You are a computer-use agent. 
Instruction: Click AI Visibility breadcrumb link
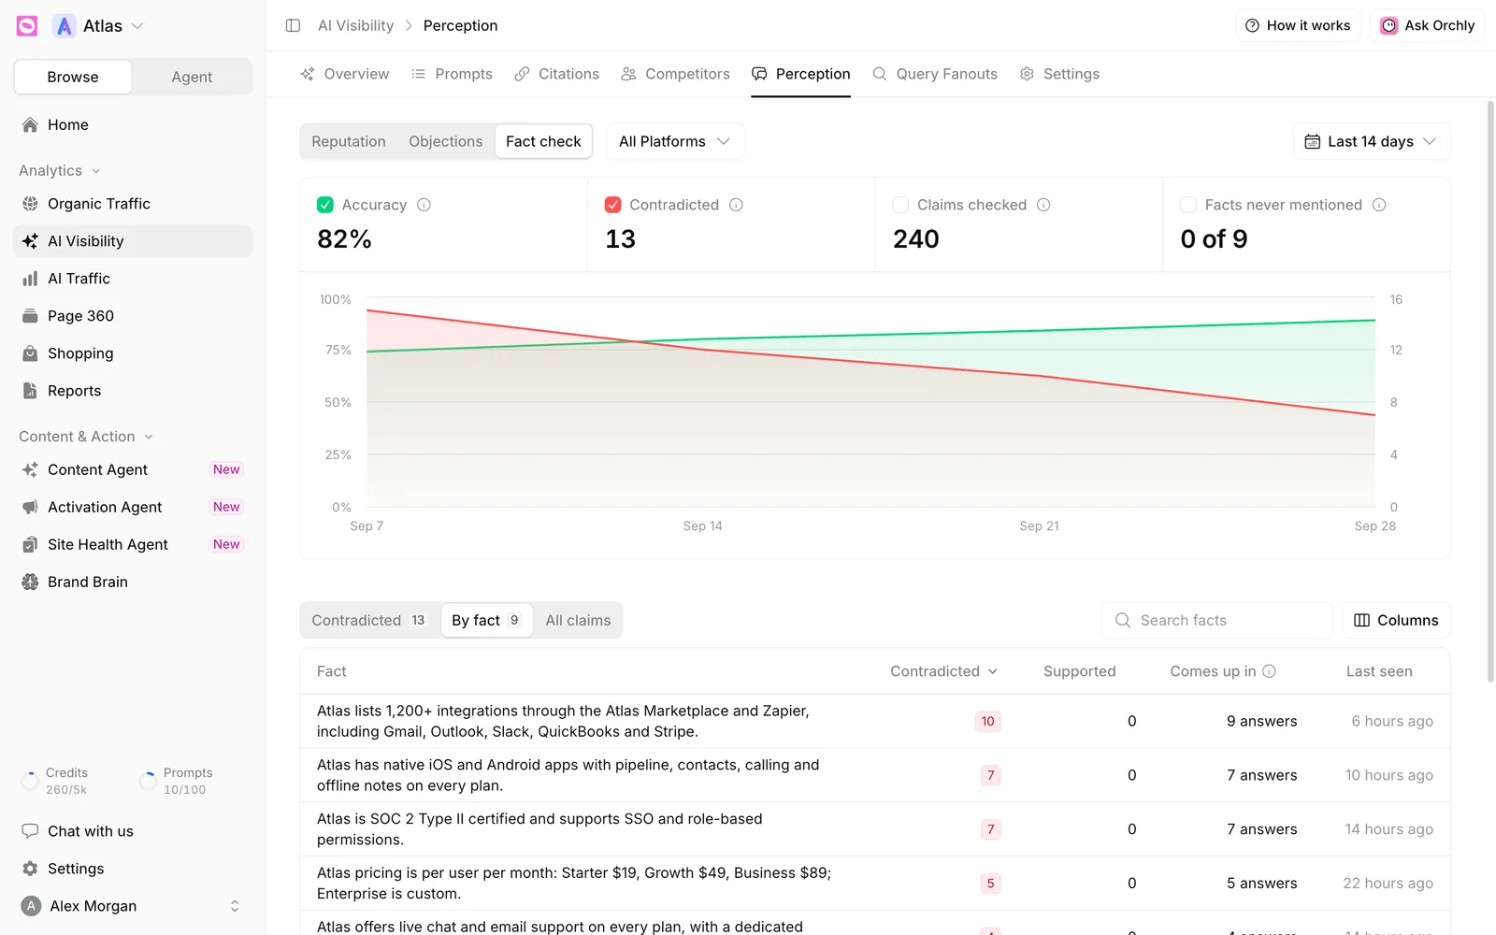(x=356, y=25)
